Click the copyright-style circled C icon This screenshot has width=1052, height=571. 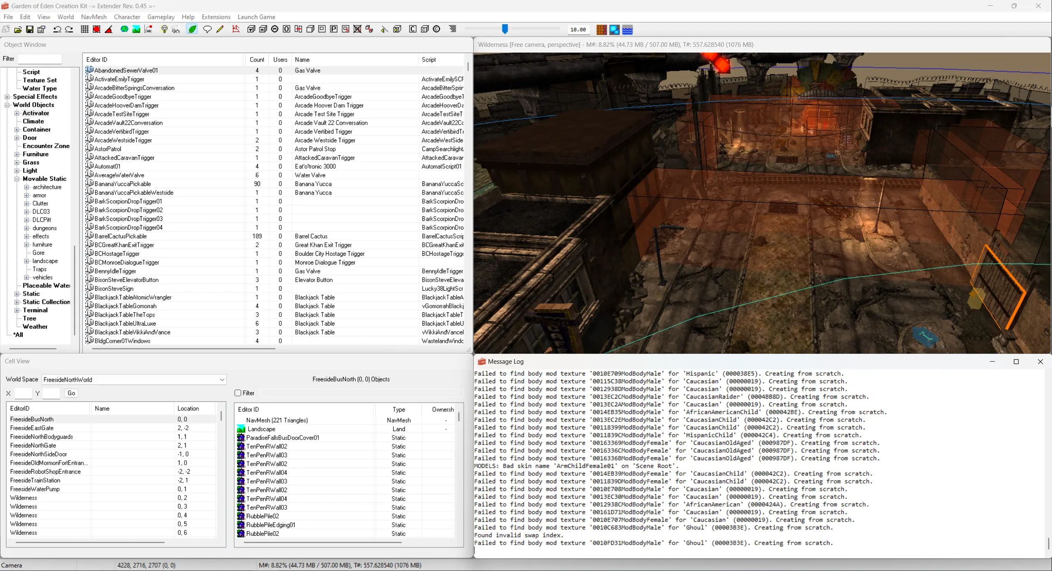(437, 30)
